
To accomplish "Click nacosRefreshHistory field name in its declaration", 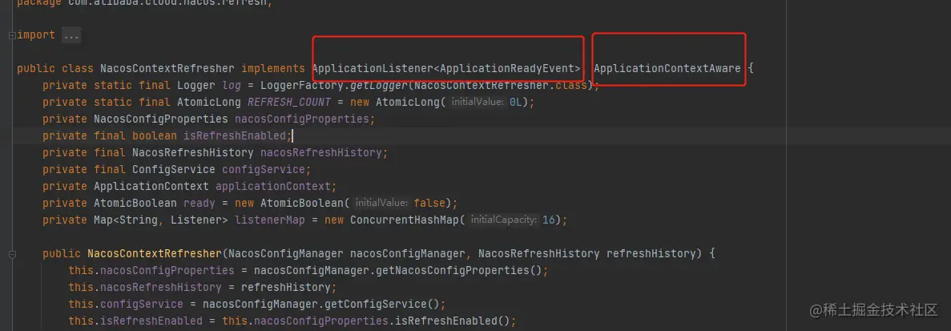I will point(320,153).
